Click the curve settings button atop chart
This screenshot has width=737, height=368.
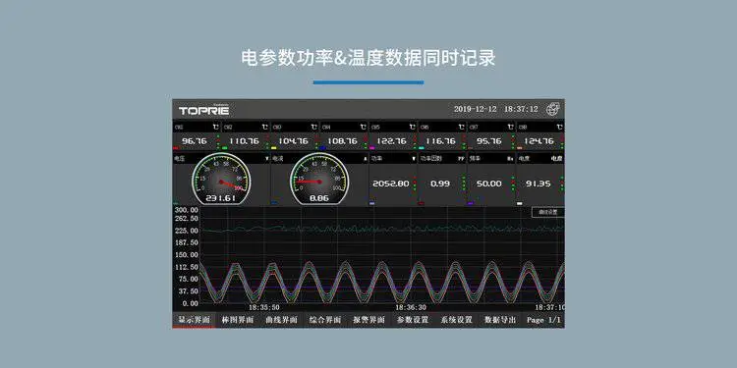tap(547, 212)
